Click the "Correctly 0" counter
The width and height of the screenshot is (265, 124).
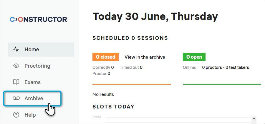click(103, 67)
